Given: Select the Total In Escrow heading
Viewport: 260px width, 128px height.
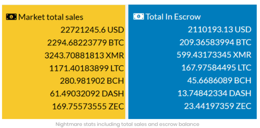Looking at the screenshot, I should coord(173,17).
